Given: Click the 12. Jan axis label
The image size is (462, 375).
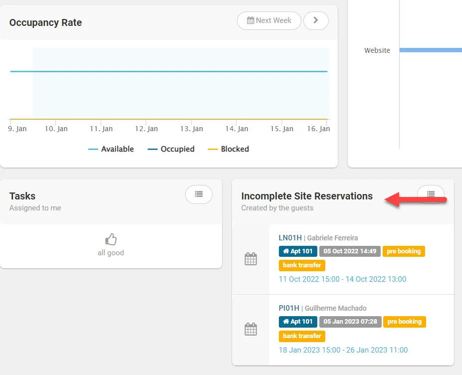Looking at the screenshot, I should 147,129.
